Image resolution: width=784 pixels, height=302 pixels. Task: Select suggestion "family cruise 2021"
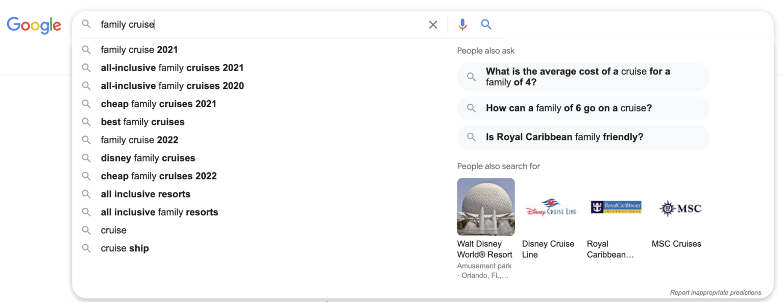coord(139,50)
